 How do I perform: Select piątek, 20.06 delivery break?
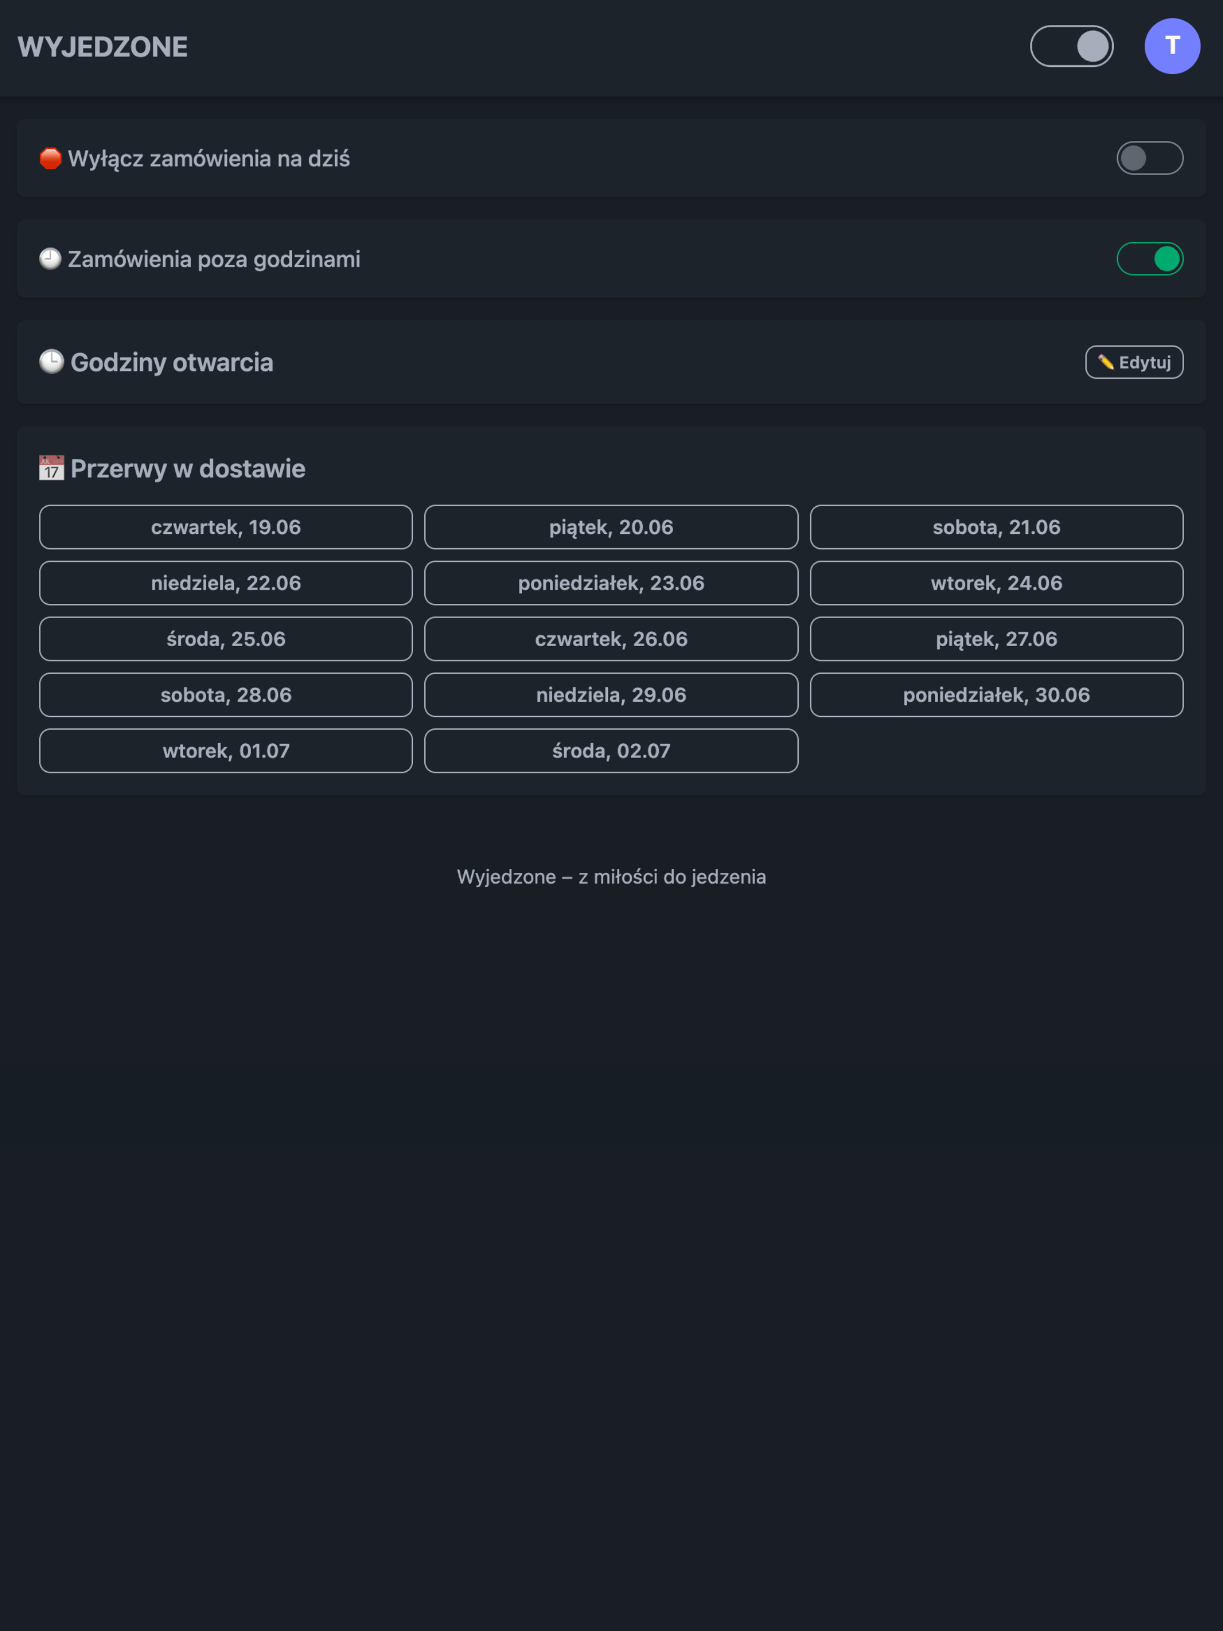(x=611, y=527)
